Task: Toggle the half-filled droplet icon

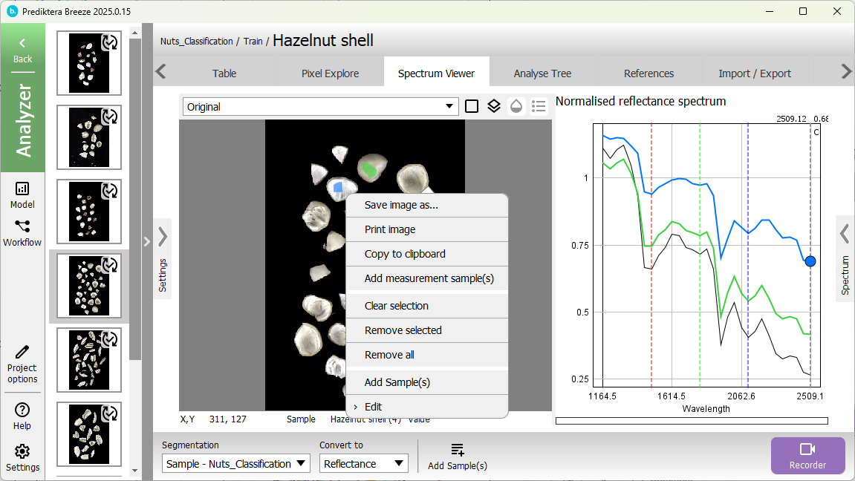Action: [x=516, y=106]
